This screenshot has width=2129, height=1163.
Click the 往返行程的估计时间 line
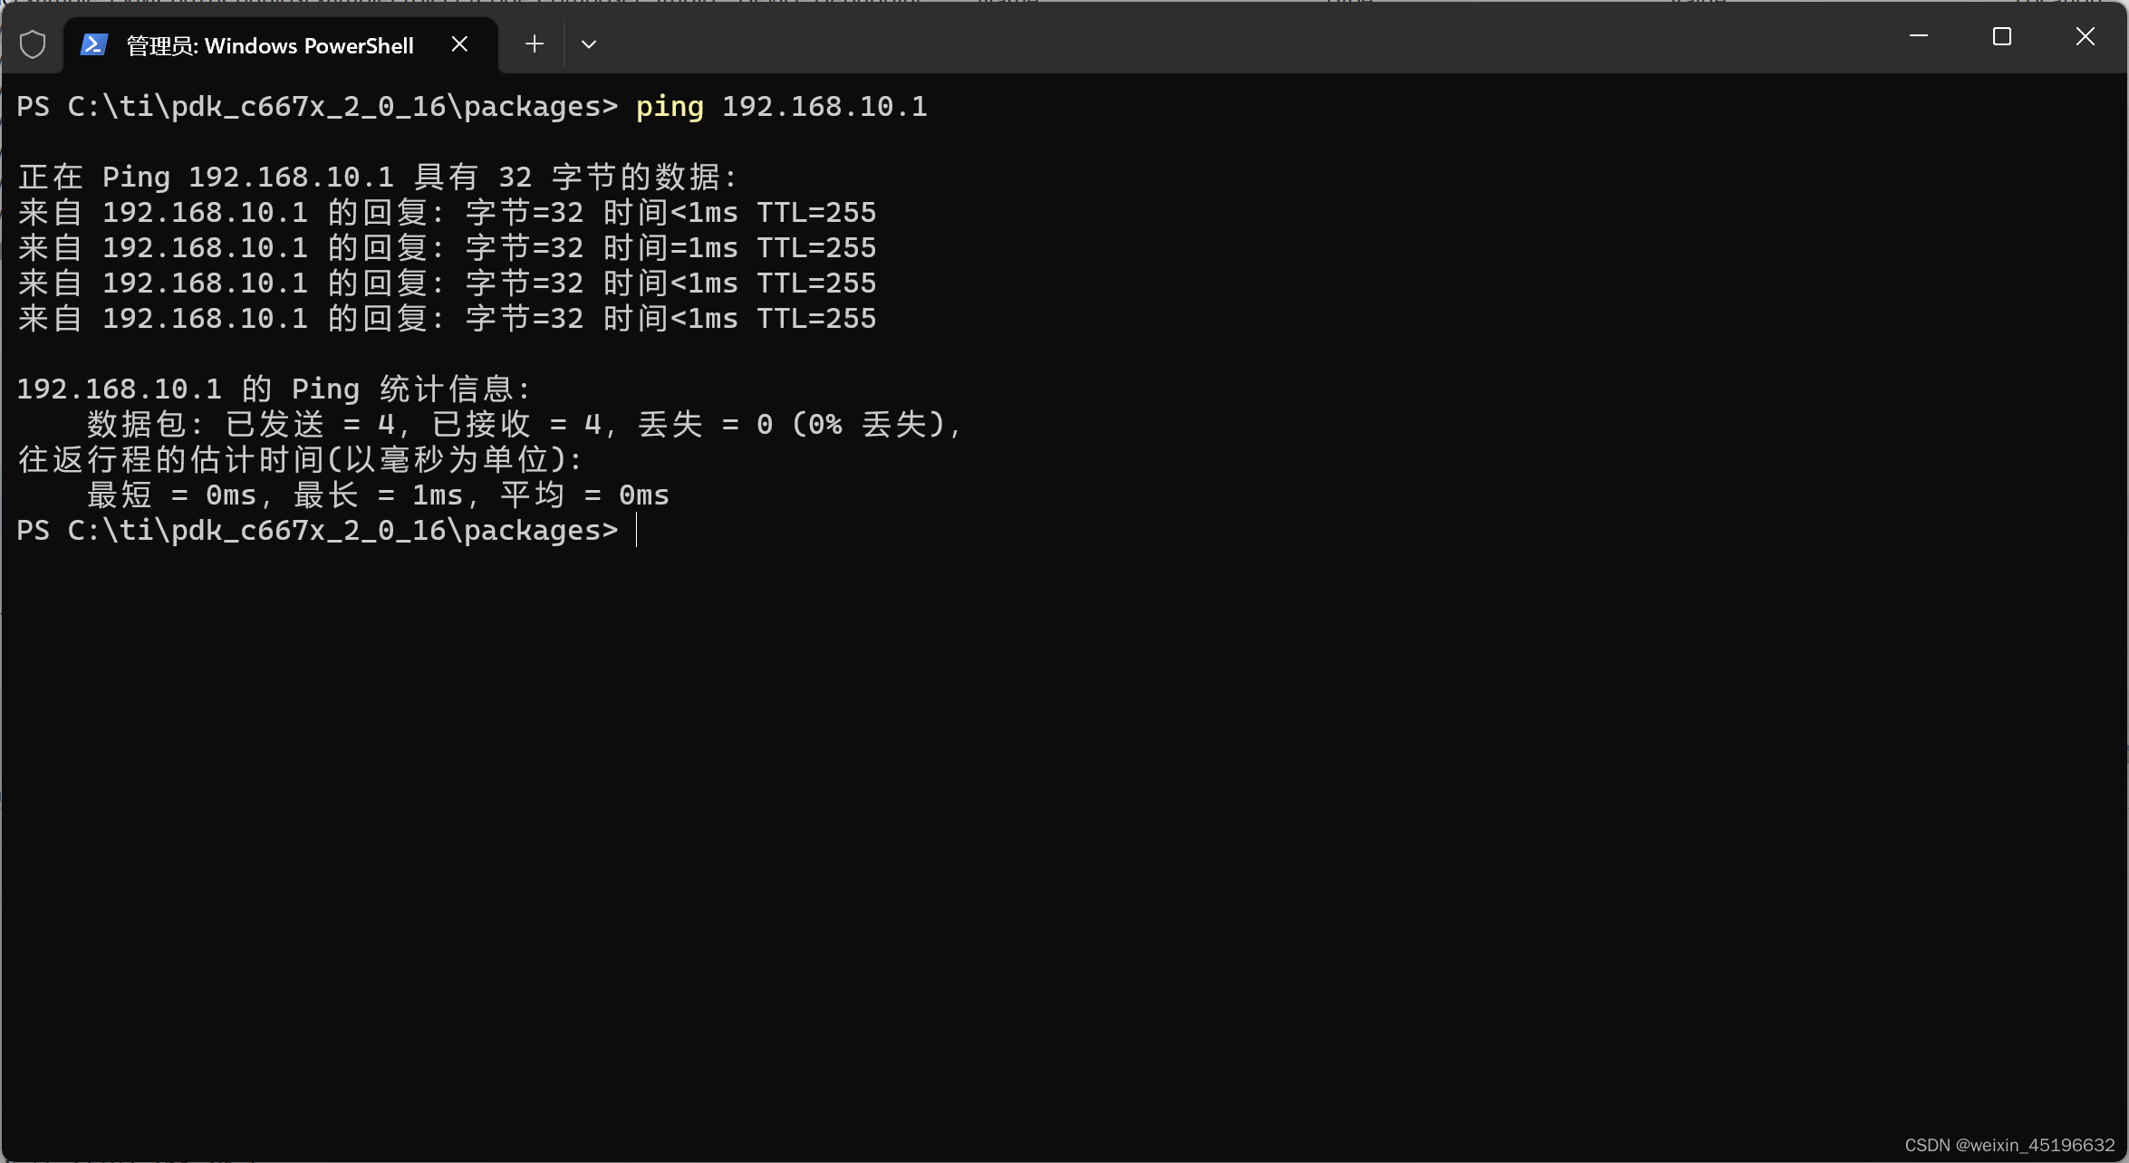pyautogui.click(x=301, y=459)
